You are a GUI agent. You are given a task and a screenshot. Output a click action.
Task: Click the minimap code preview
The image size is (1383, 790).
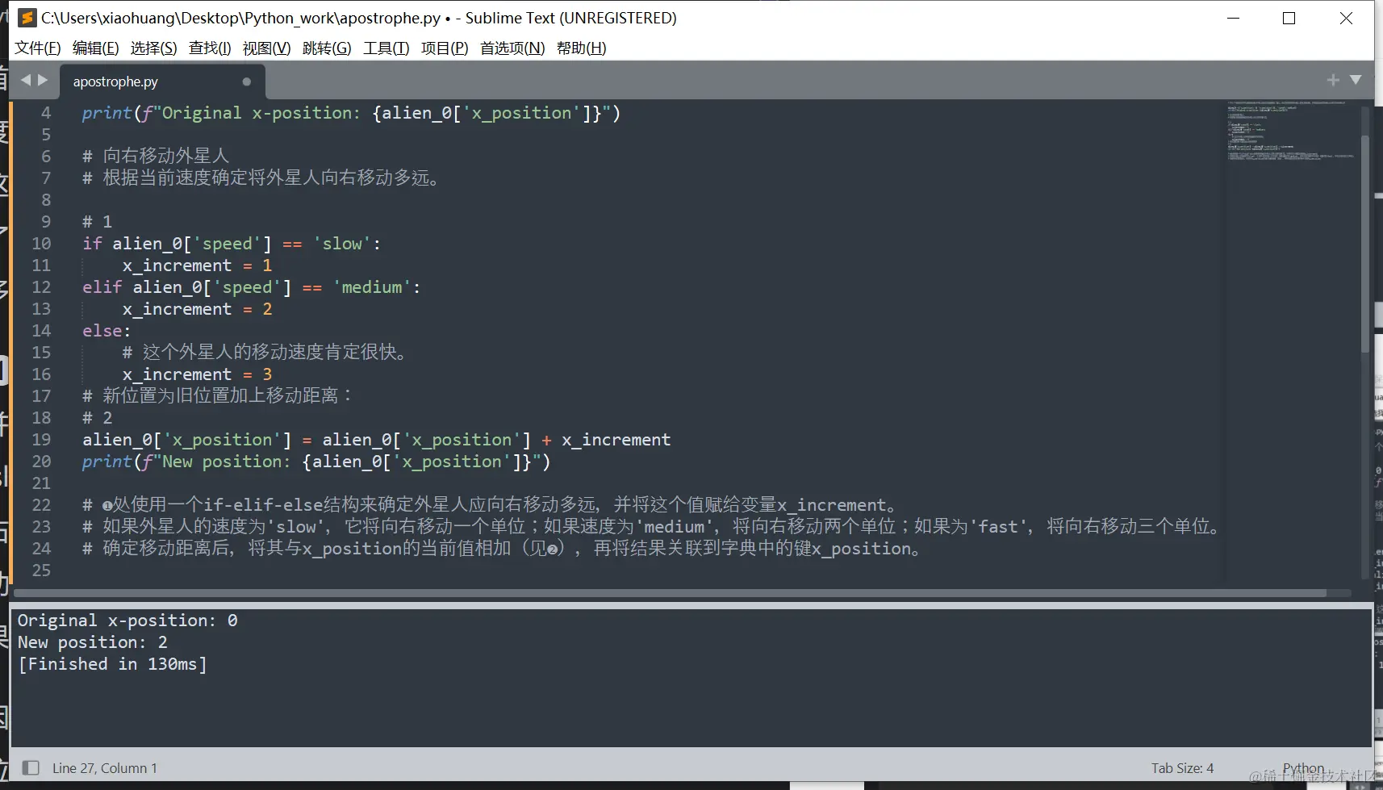pos(1291,131)
